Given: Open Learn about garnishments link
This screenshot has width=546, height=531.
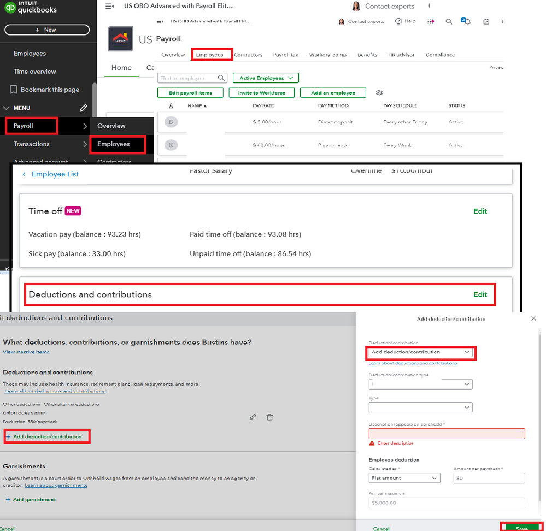Looking at the screenshot, I should [x=56, y=485].
